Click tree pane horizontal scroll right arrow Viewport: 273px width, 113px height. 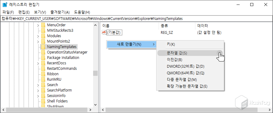[90, 110]
